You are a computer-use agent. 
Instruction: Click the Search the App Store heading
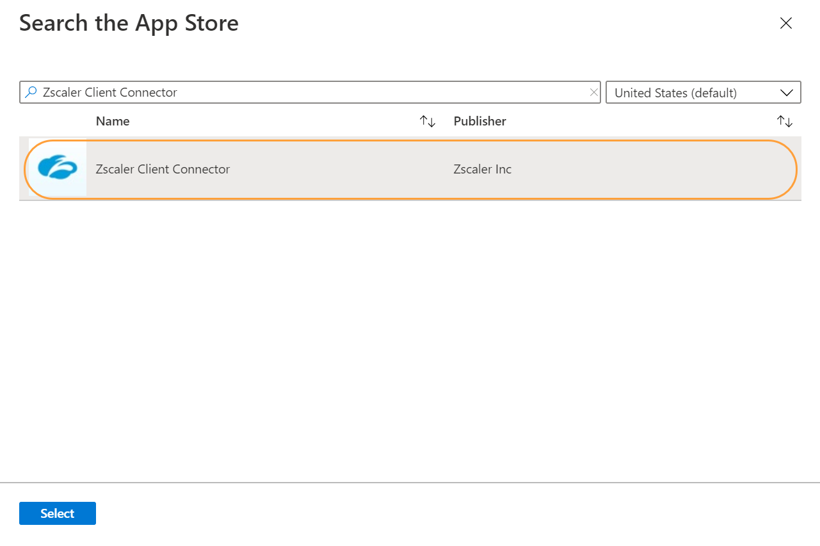pos(128,23)
